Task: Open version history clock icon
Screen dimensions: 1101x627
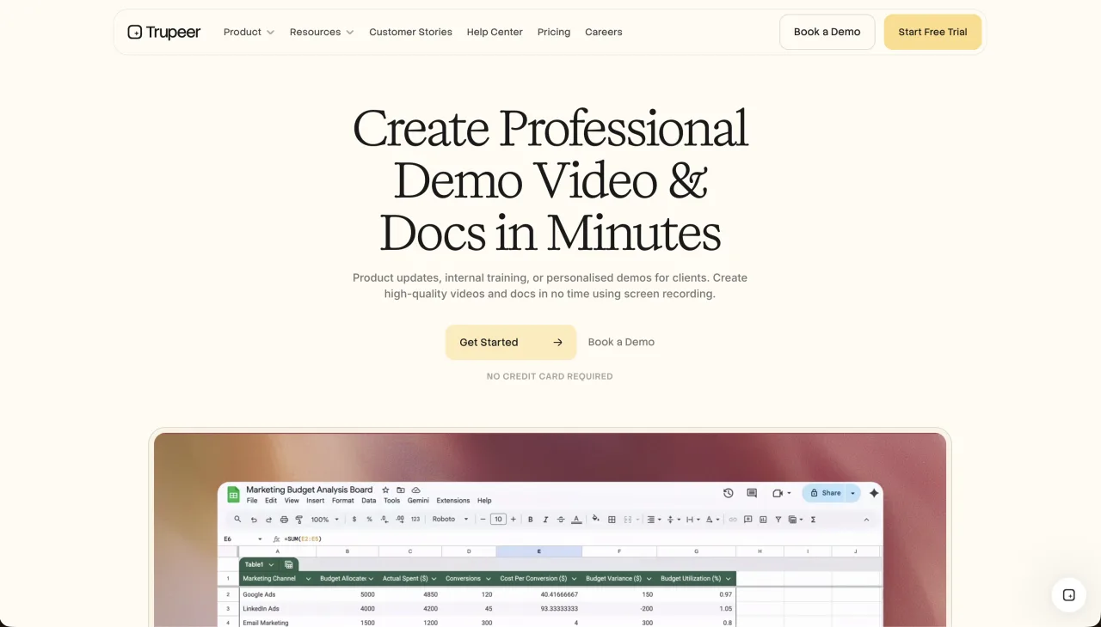Action: pos(729,493)
